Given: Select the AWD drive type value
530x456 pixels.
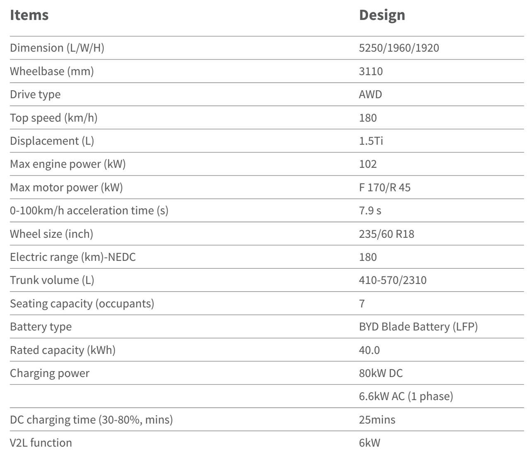Looking at the screenshot, I should 370,94.
